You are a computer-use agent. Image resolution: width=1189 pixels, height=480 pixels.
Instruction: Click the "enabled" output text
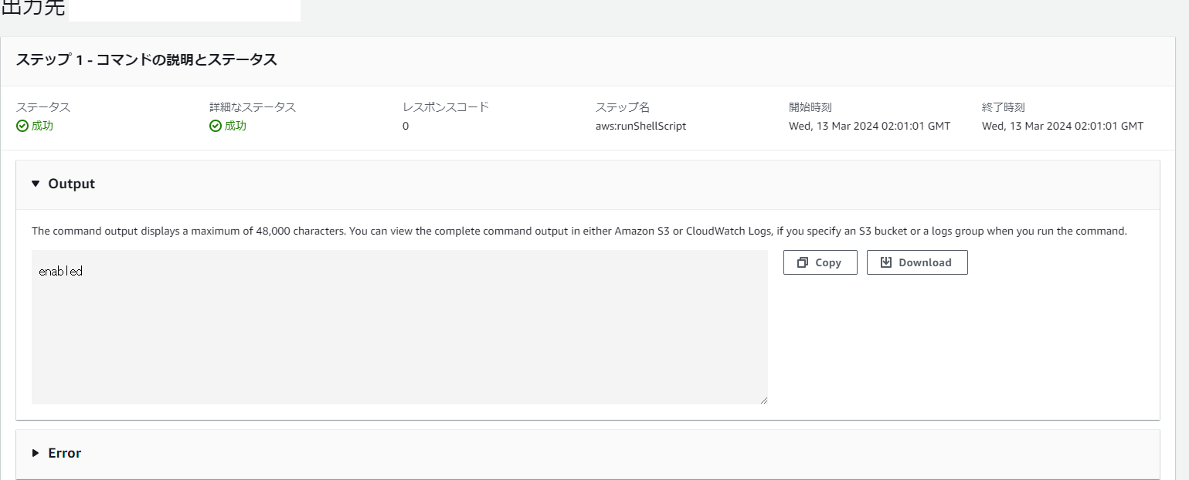tap(60, 272)
